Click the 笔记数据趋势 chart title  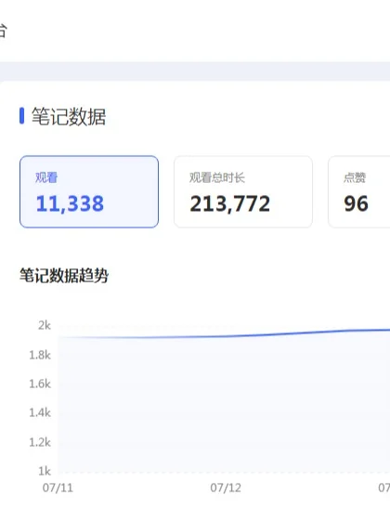(x=64, y=275)
